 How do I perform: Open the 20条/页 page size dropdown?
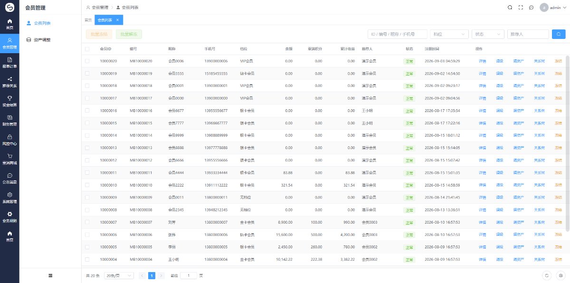click(x=119, y=275)
